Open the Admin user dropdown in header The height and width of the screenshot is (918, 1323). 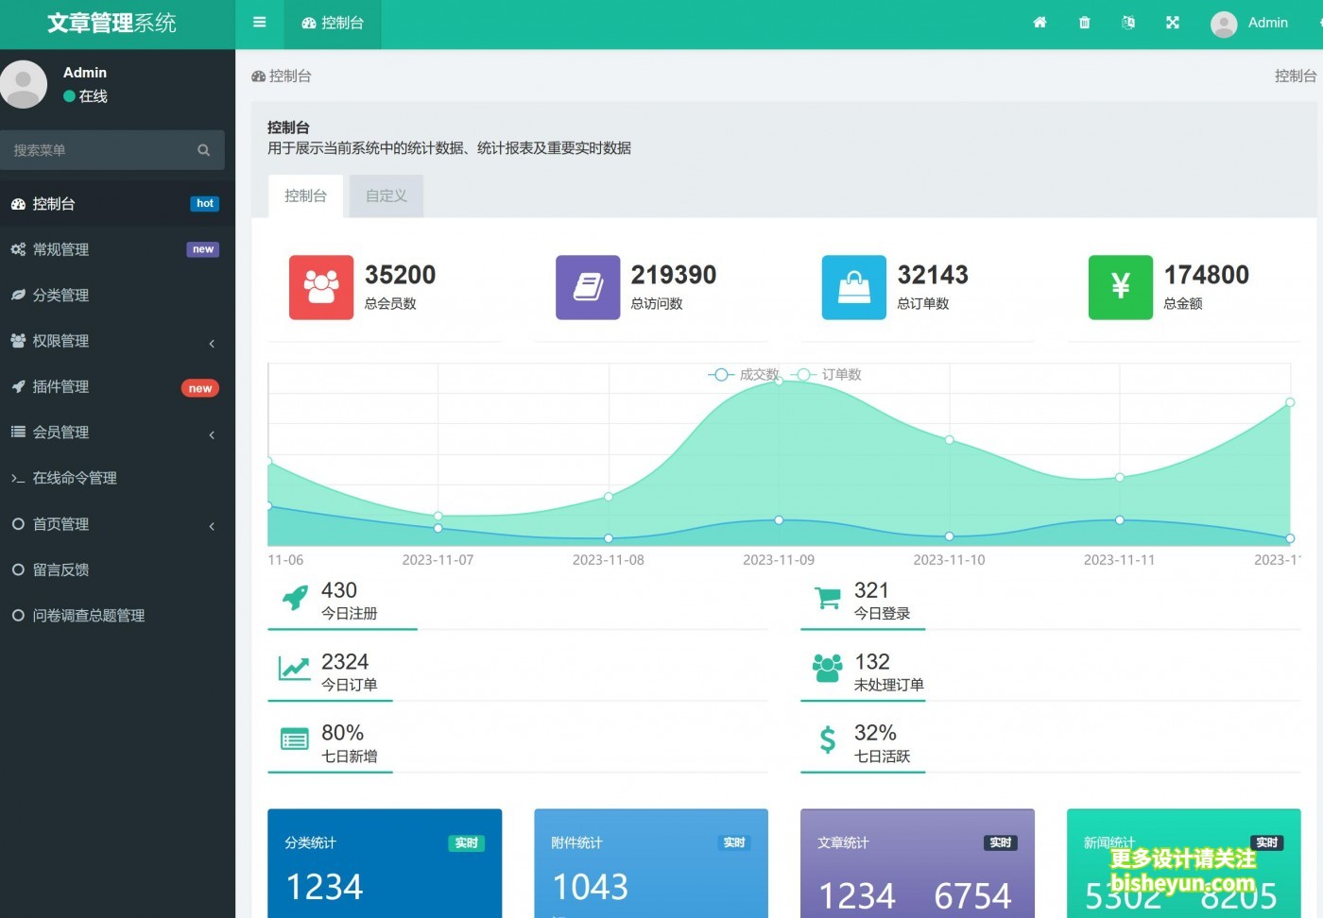point(1249,24)
